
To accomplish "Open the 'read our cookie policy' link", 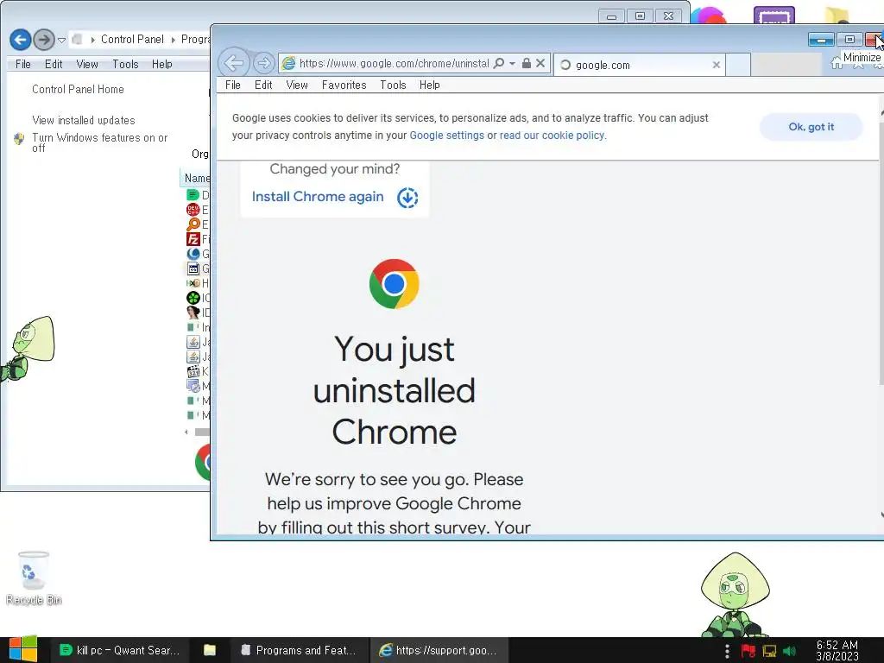I will 552,136.
